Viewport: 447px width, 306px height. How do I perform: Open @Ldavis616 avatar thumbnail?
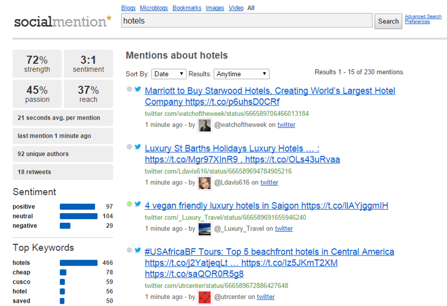(205, 183)
